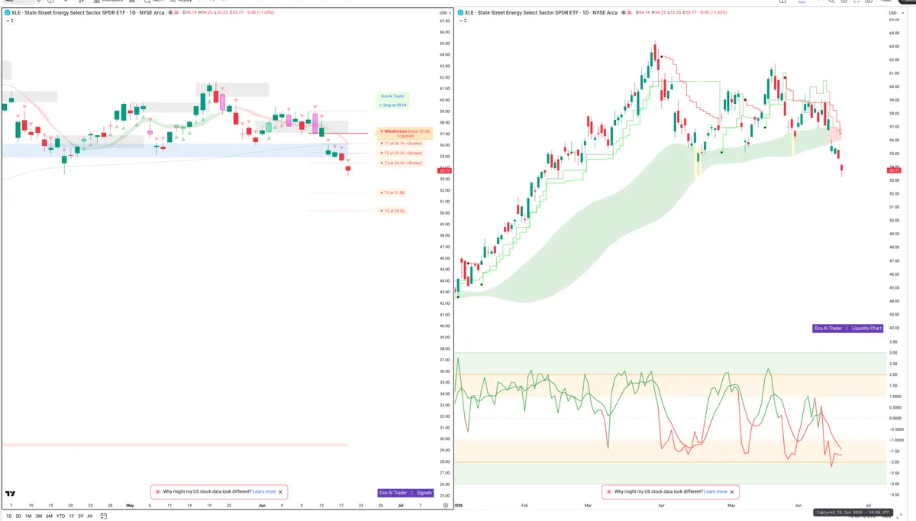
Task: Select the 1Y time range
Action: [71, 516]
